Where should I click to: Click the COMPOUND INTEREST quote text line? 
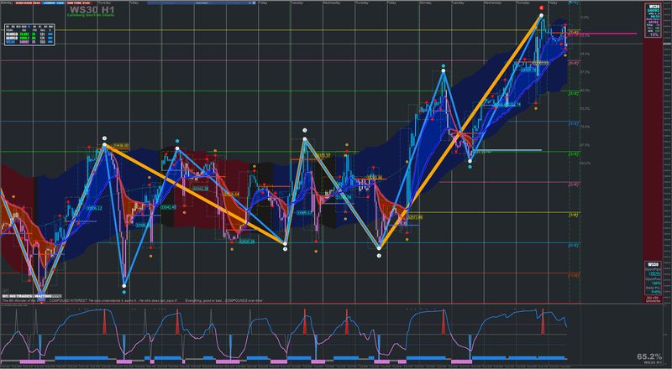point(132,300)
